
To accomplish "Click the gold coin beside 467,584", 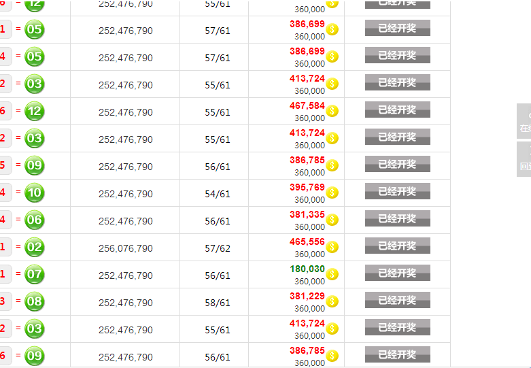I will pyautogui.click(x=332, y=111).
